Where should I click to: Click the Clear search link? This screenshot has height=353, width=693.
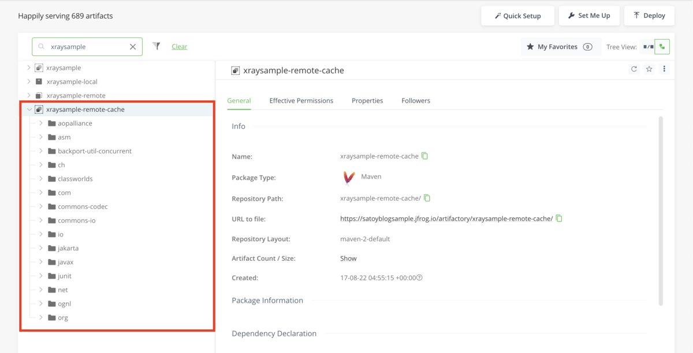tap(180, 47)
